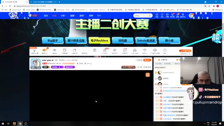224x126 pixels.
Task: Open the UFO airship settings icon
Action: (155, 50)
